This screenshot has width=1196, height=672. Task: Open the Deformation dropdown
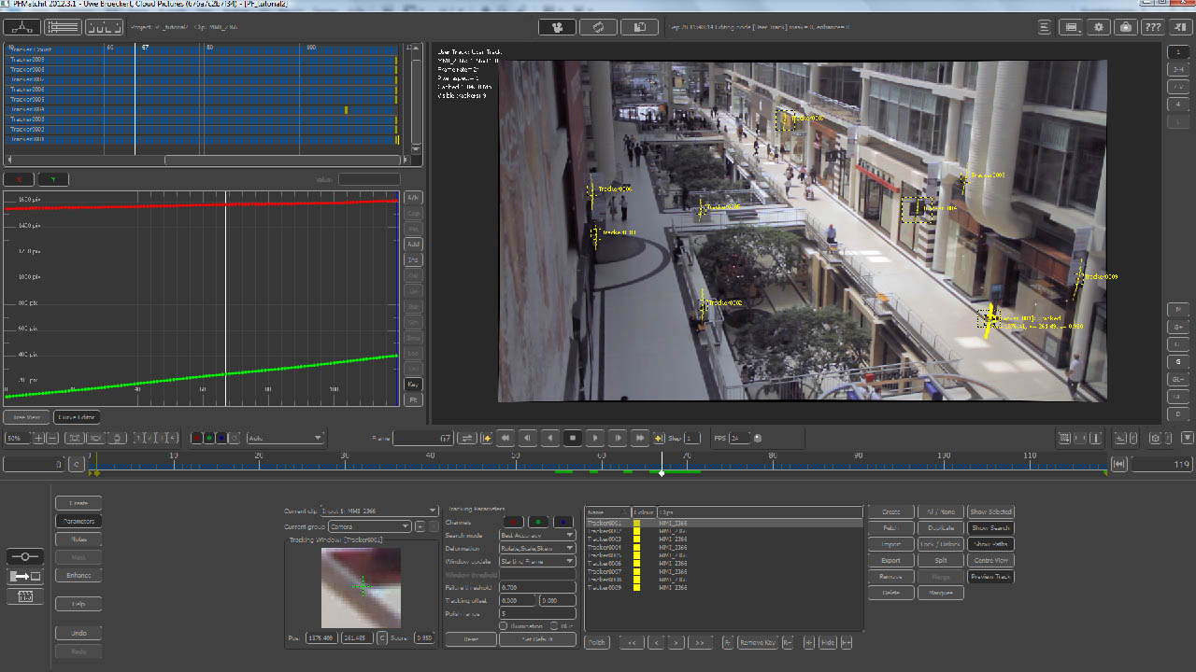[x=537, y=548]
